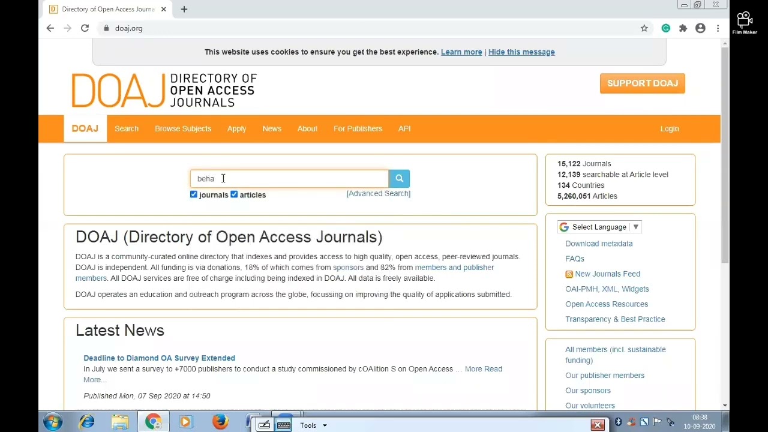Click the on-screen keyboard icon
The image size is (768, 432).
[x=284, y=425]
